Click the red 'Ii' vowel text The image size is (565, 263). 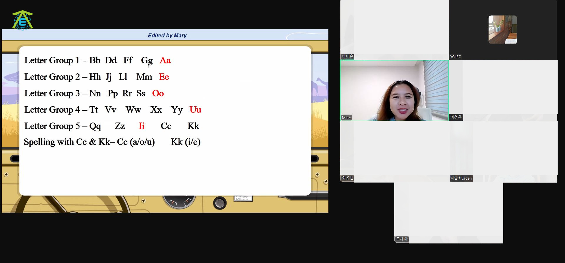tap(142, 126)
